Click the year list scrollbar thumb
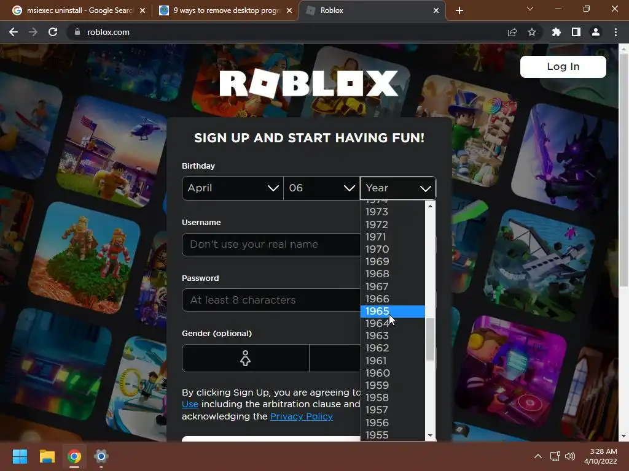 click(x=431, y=339)
